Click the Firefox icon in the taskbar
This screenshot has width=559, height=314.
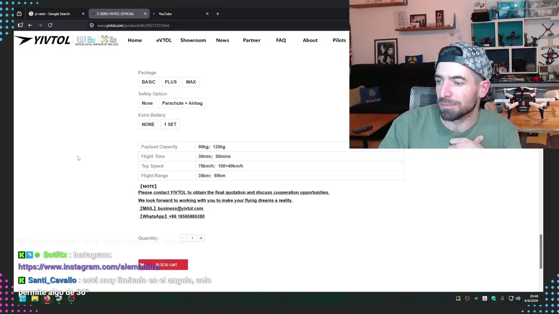[47, 299]
